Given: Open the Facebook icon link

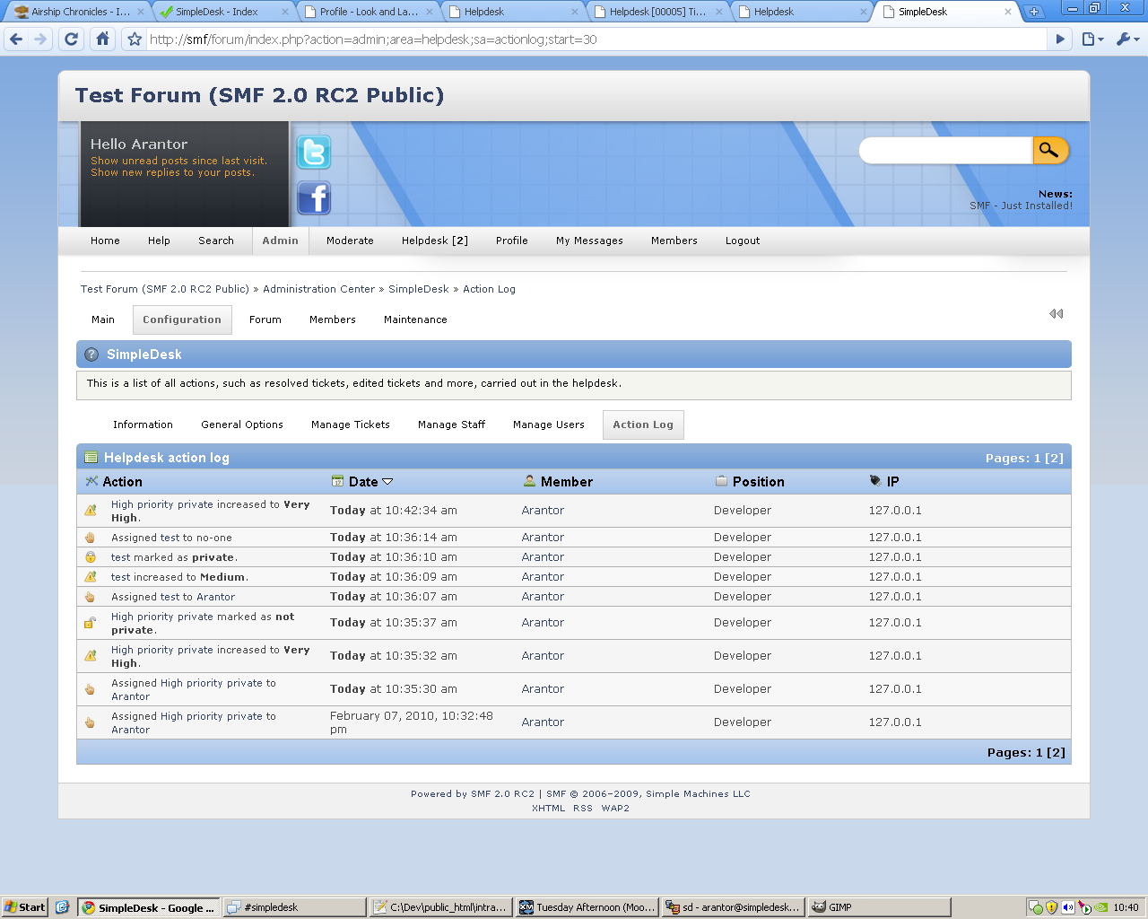Looking at the screenshot, I should (x=314, y=197).
